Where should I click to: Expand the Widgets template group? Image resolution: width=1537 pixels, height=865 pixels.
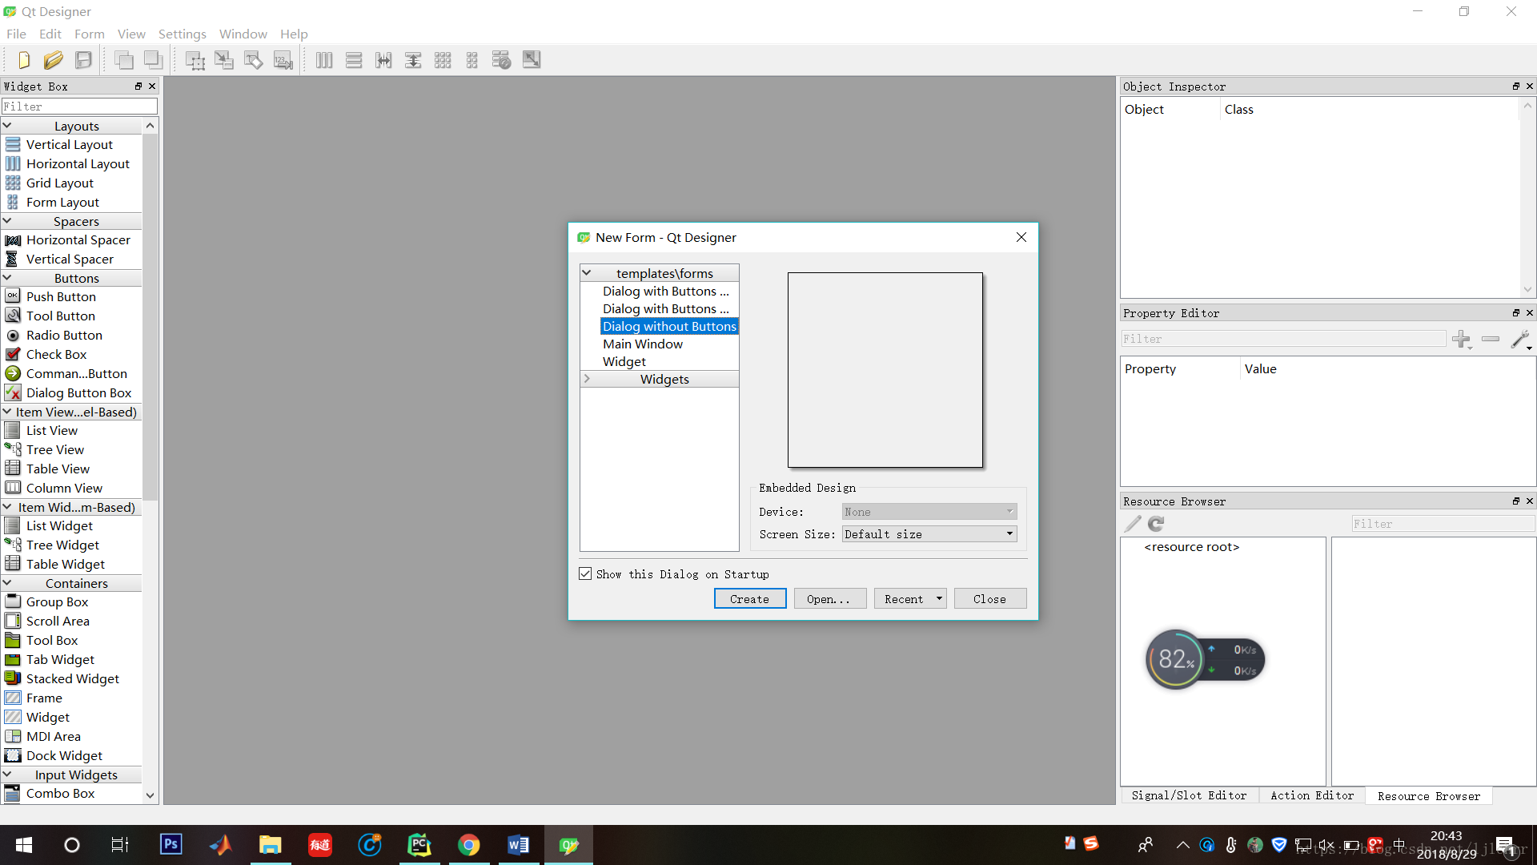click(587, 379)
